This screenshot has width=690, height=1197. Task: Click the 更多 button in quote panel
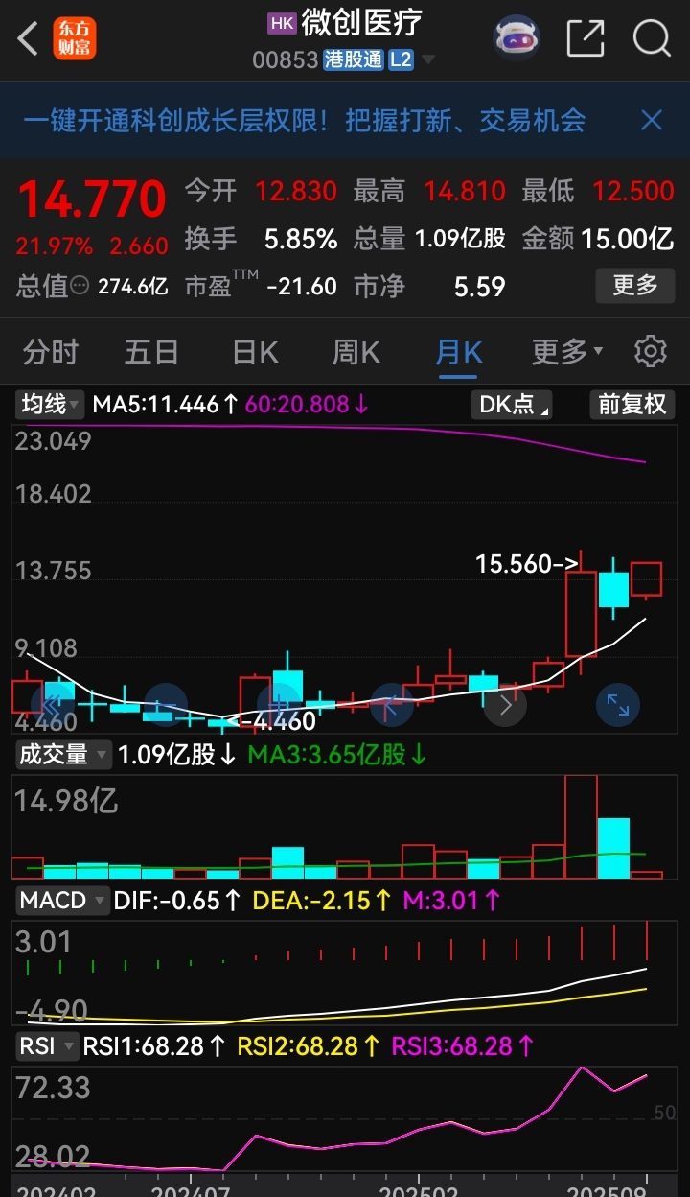pyautogui.click(x=634, y=285)
